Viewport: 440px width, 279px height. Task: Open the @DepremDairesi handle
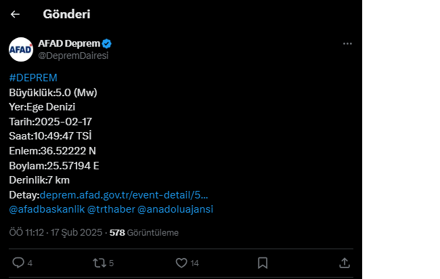[73, 56]
